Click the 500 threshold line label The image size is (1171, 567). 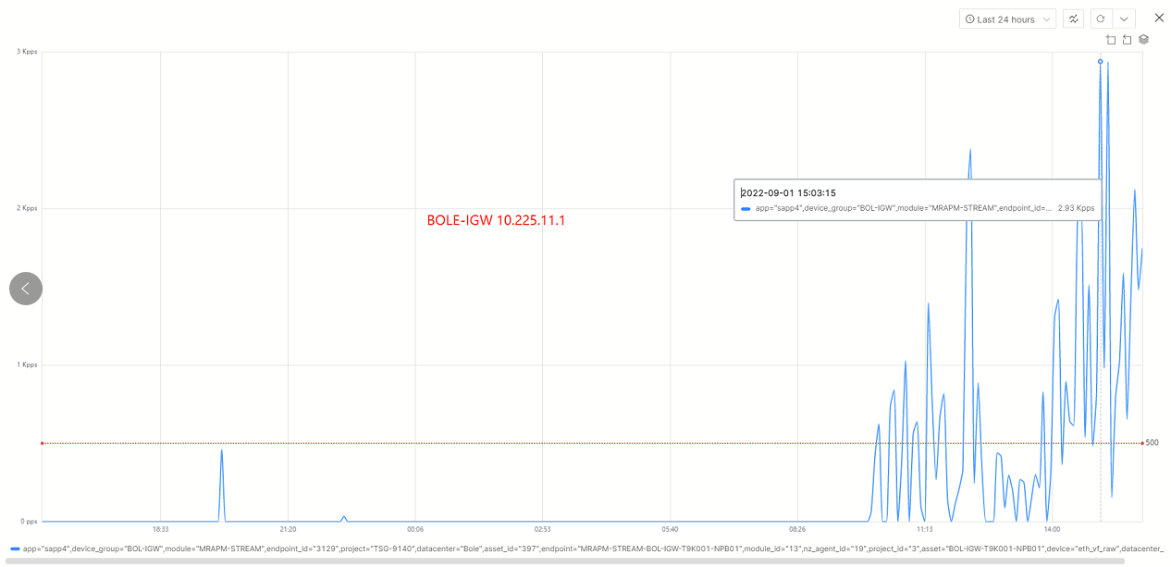click(1152, 443)
